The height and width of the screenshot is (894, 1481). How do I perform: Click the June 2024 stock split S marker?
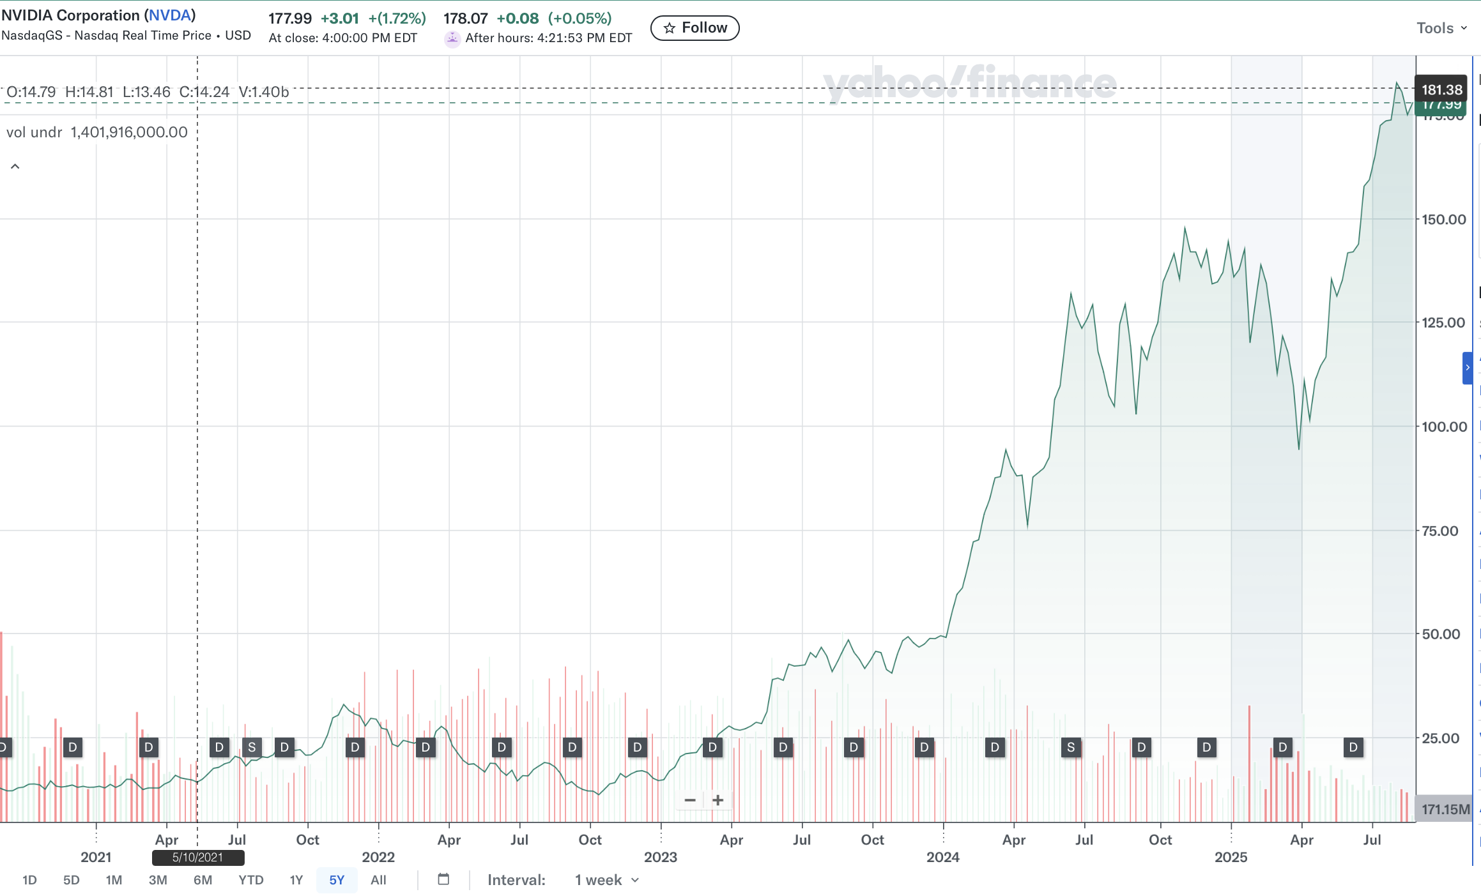click(x=1071, y=747)
